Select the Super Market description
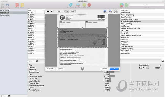The width and height of the screenshot is (165, 97). pos(125,12)
